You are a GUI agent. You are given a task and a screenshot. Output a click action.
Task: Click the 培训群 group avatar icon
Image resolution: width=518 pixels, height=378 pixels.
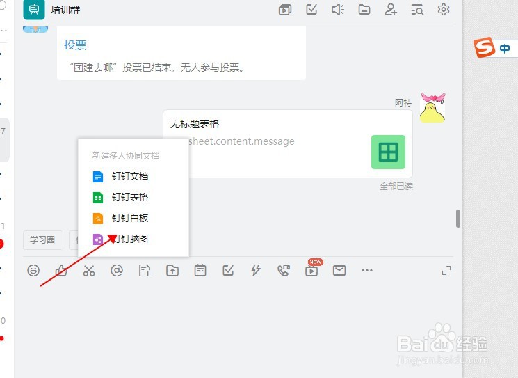[x=34, y=10]
